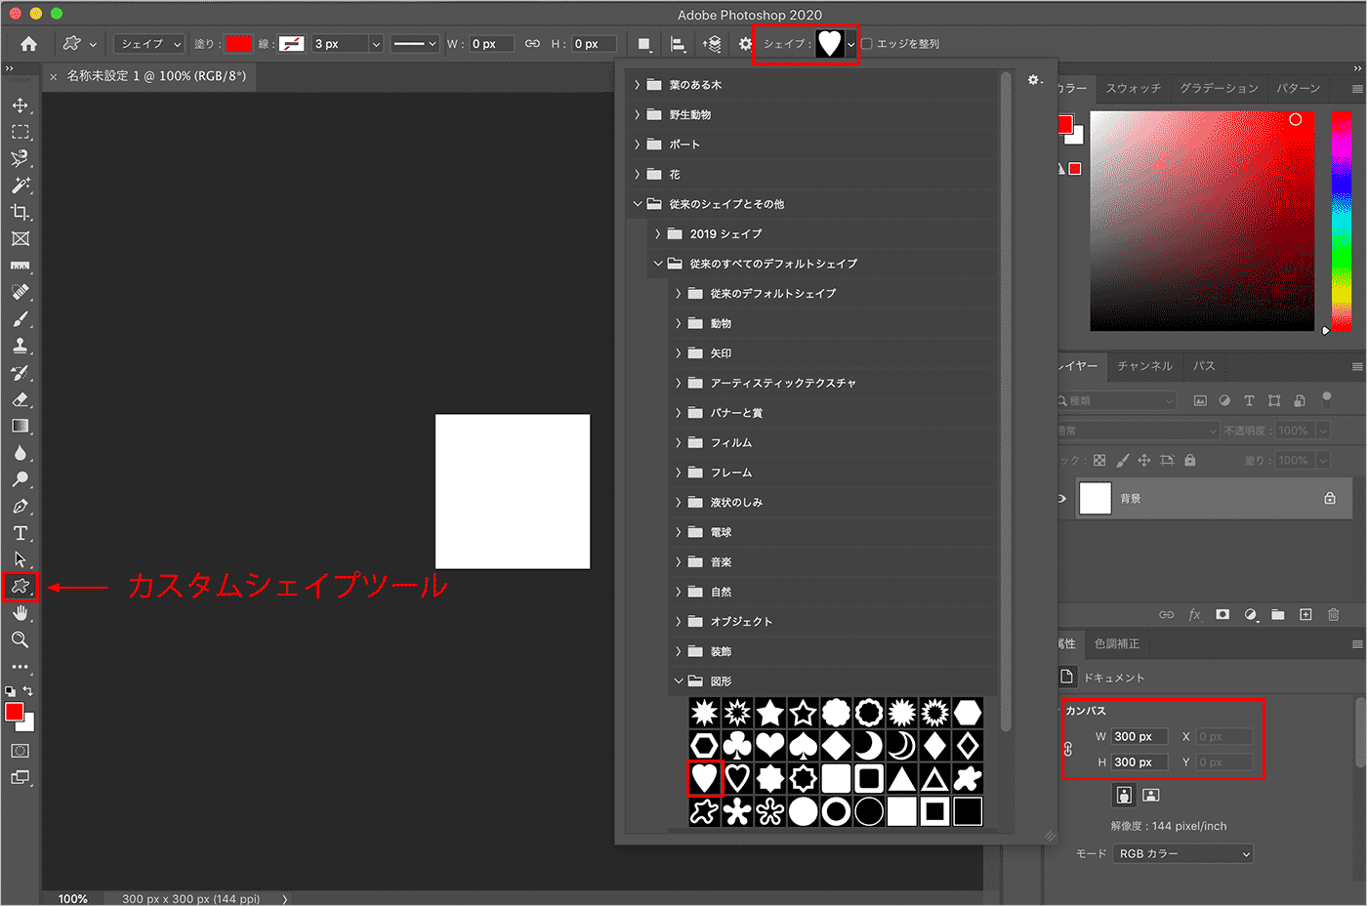Toggle the width-height link icon

[x=532, y=44]
